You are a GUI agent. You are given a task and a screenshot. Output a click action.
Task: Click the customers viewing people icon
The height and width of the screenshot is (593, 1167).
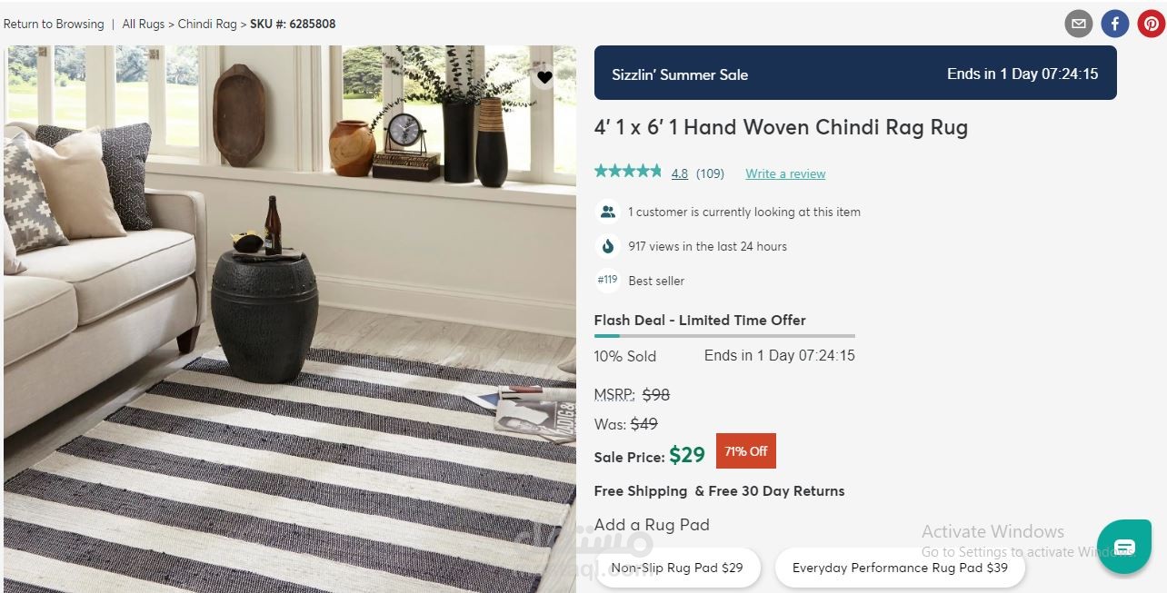point(606,212)
